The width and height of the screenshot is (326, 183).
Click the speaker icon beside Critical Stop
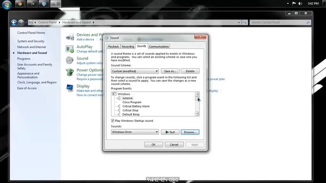(x=118, y=110)
